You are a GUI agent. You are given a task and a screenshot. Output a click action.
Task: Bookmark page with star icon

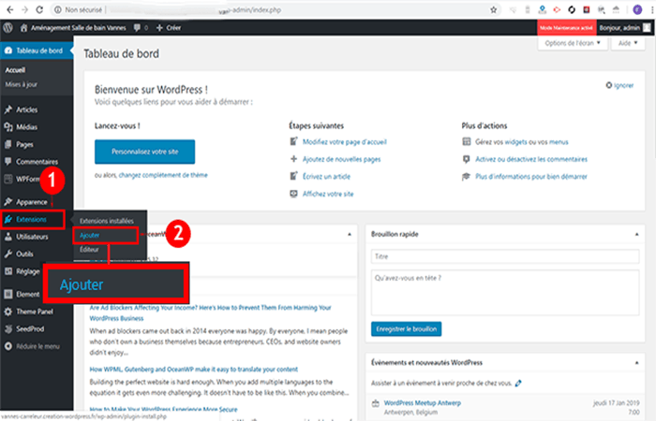click(x=494, y=9)
